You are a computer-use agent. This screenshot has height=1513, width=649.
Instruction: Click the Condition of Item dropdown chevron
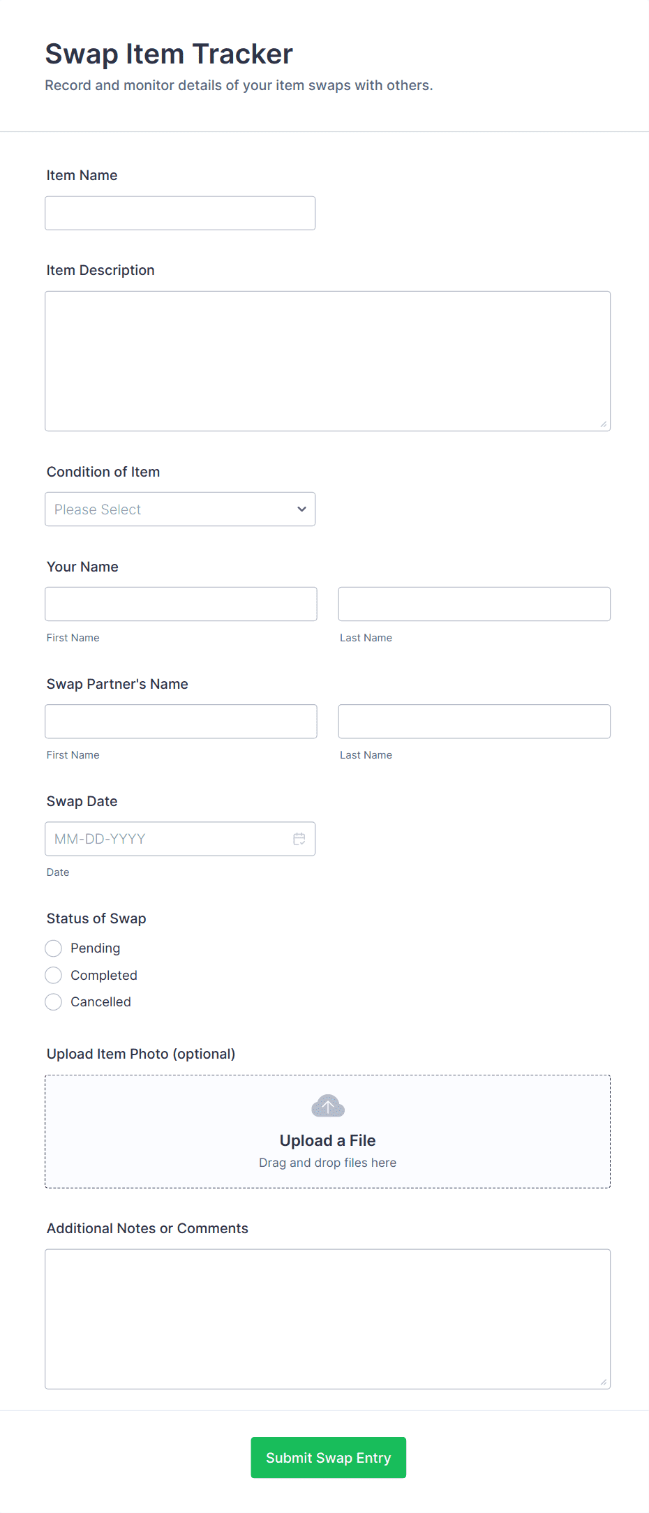click(x=301, y=509)
